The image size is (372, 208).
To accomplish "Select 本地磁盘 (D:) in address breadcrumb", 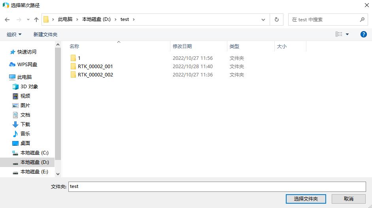I will point(96,19).
